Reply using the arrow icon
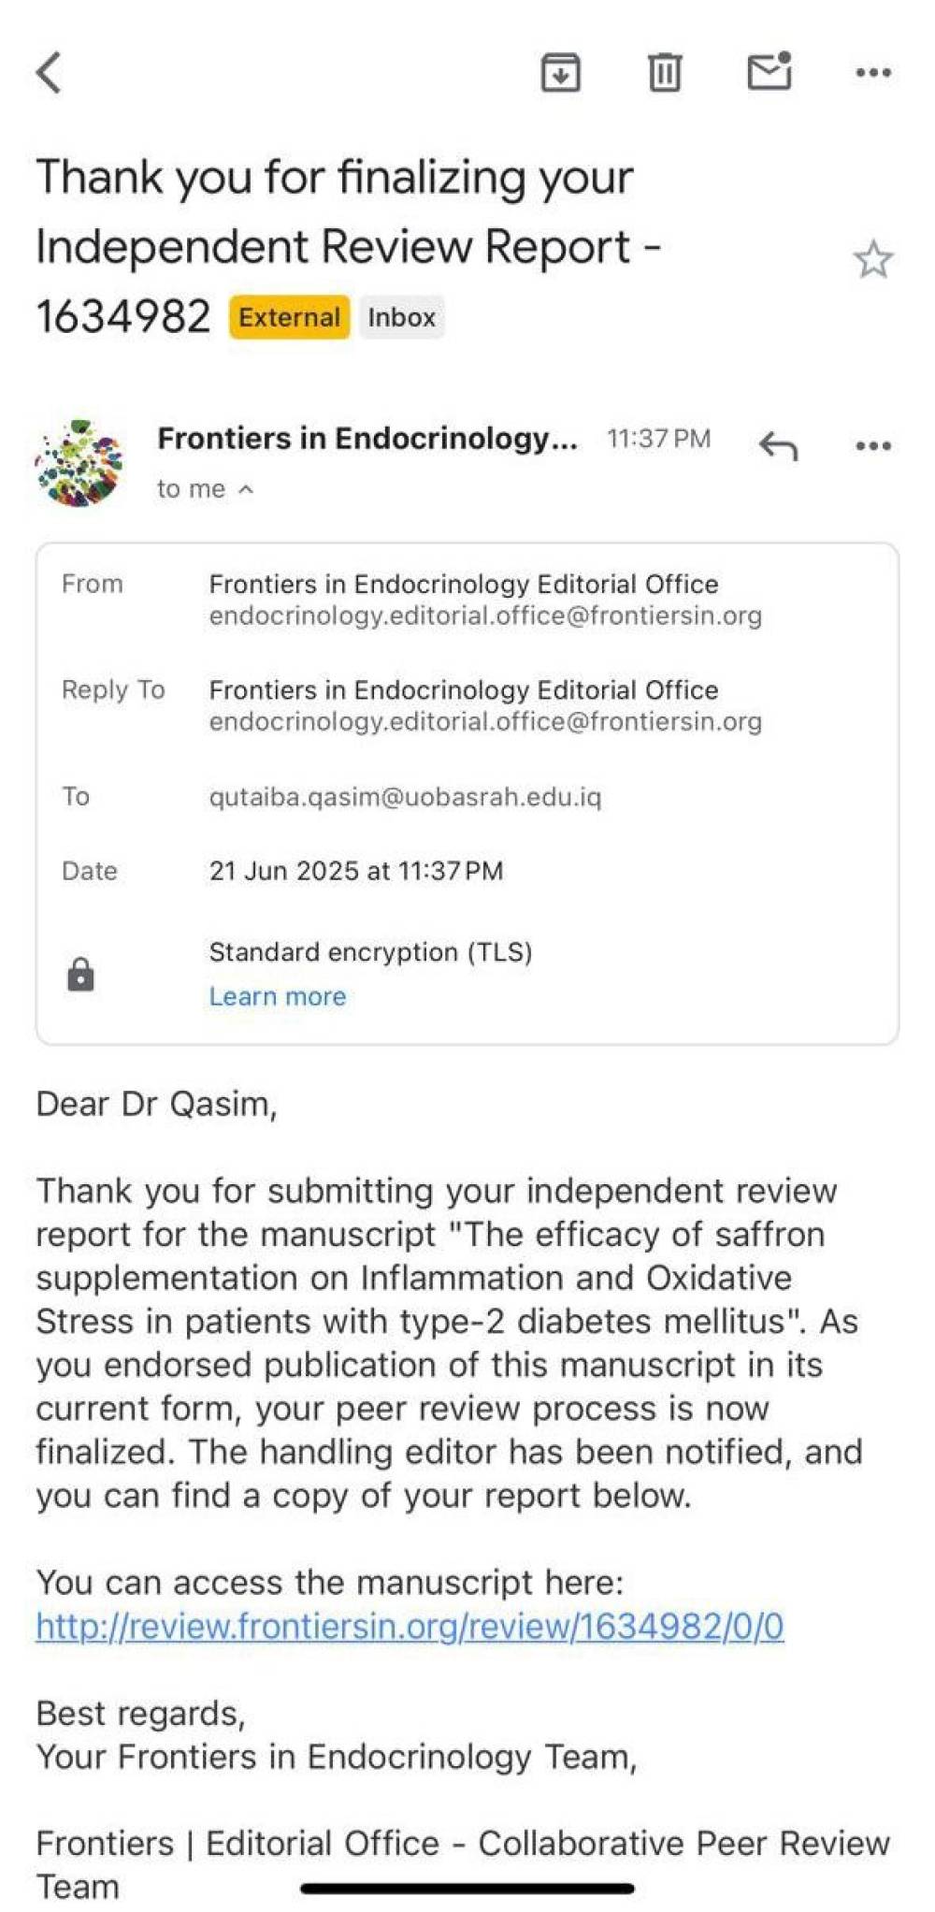Image resolution: width=935 pixels, height=1912 pixels. tap(778, 445)
